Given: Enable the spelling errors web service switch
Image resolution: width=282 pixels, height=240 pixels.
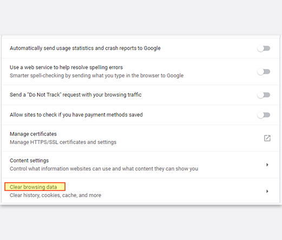Looking at the screenshot, I should point(264,72).
